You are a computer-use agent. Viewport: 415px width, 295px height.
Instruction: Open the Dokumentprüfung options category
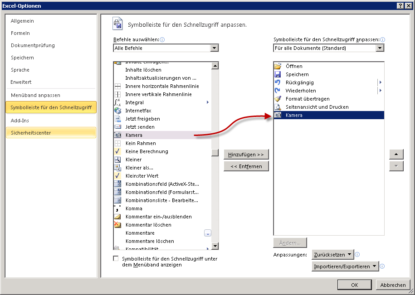tap(33, 45)
